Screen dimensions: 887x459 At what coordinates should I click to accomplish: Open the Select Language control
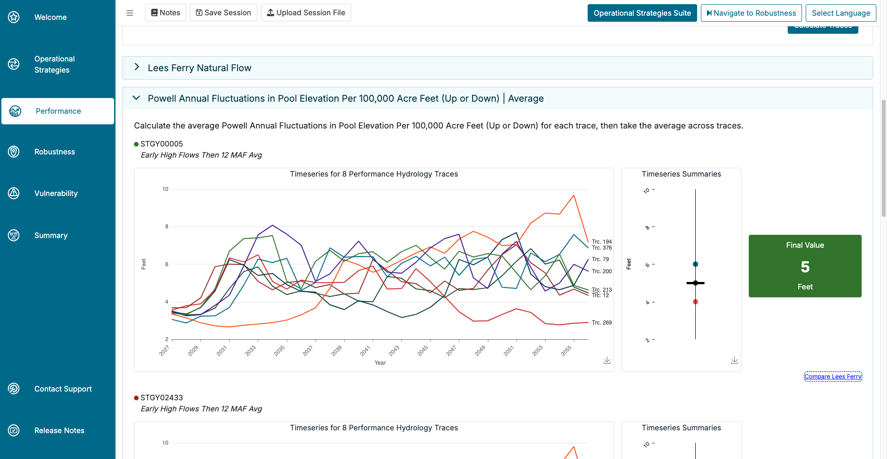click(841, 13)
